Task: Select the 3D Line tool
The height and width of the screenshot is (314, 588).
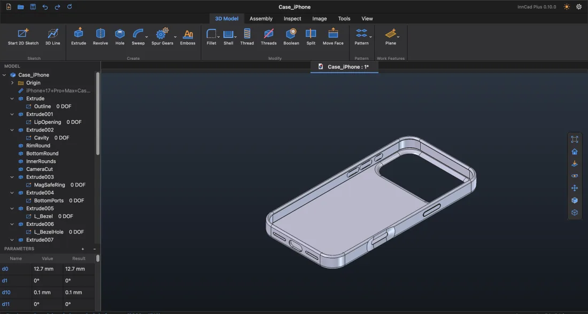Action: [52, 37]
